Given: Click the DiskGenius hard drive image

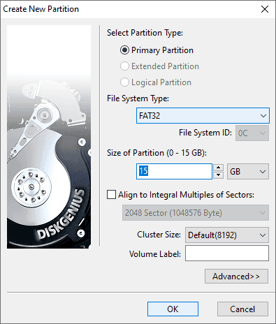Looking at the screenshot, I should pos(49,137).
